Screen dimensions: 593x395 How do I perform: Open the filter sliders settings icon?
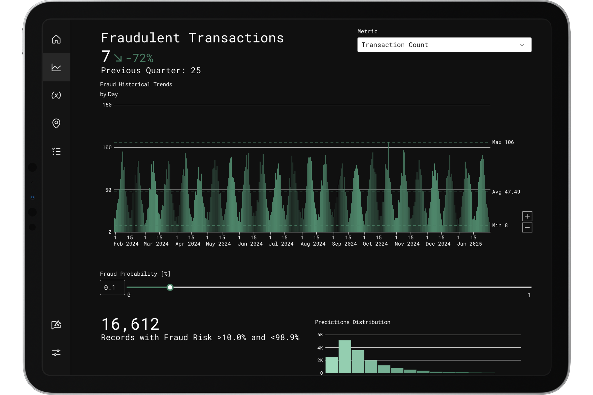[56, 353]
